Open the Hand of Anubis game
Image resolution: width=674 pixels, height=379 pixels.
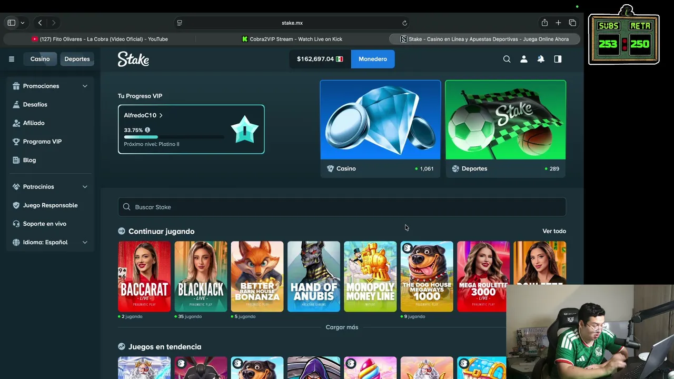[x=314, y=276]
